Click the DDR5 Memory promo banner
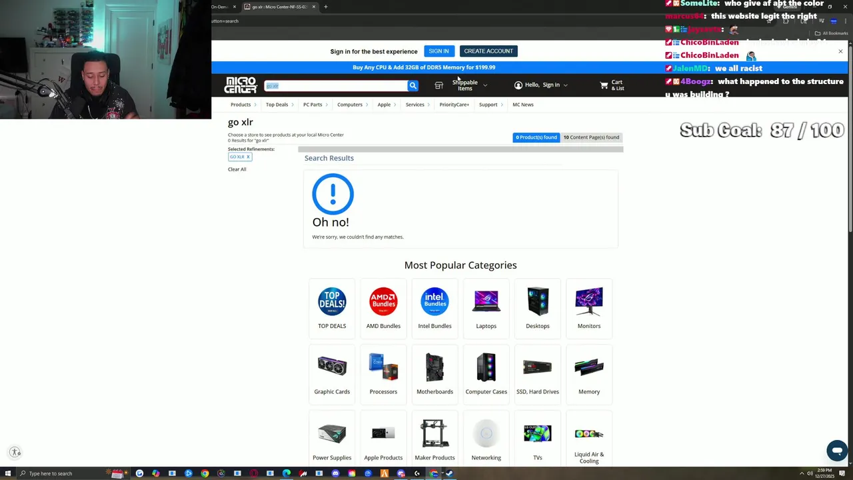853x480 pixels. pyautogui.click(x=424, y=67)
